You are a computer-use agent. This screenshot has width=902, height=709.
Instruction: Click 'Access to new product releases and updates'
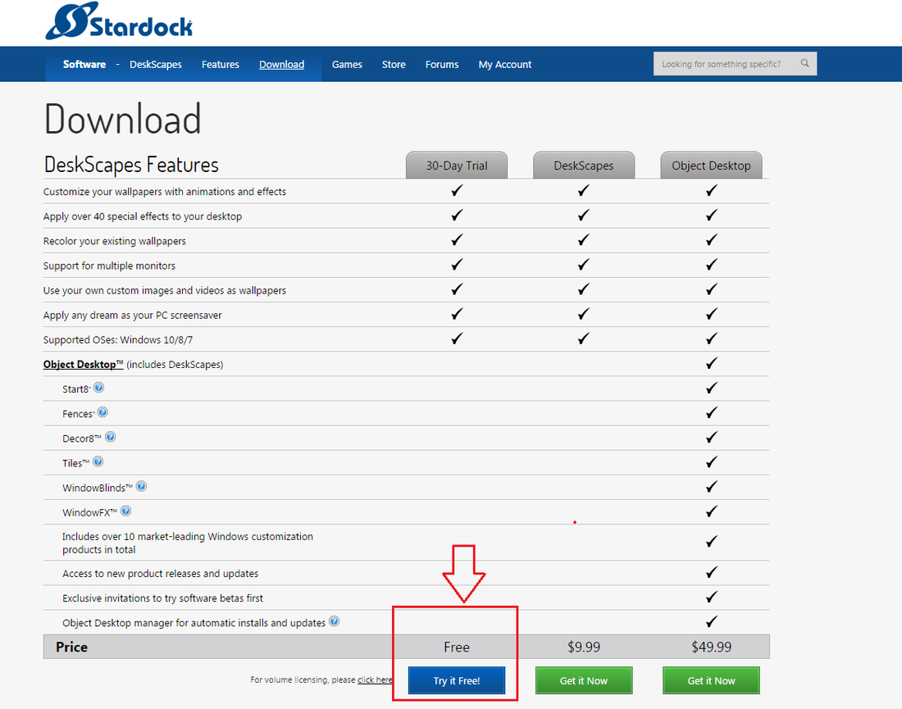pyautogui.click(x=161, y=573)
